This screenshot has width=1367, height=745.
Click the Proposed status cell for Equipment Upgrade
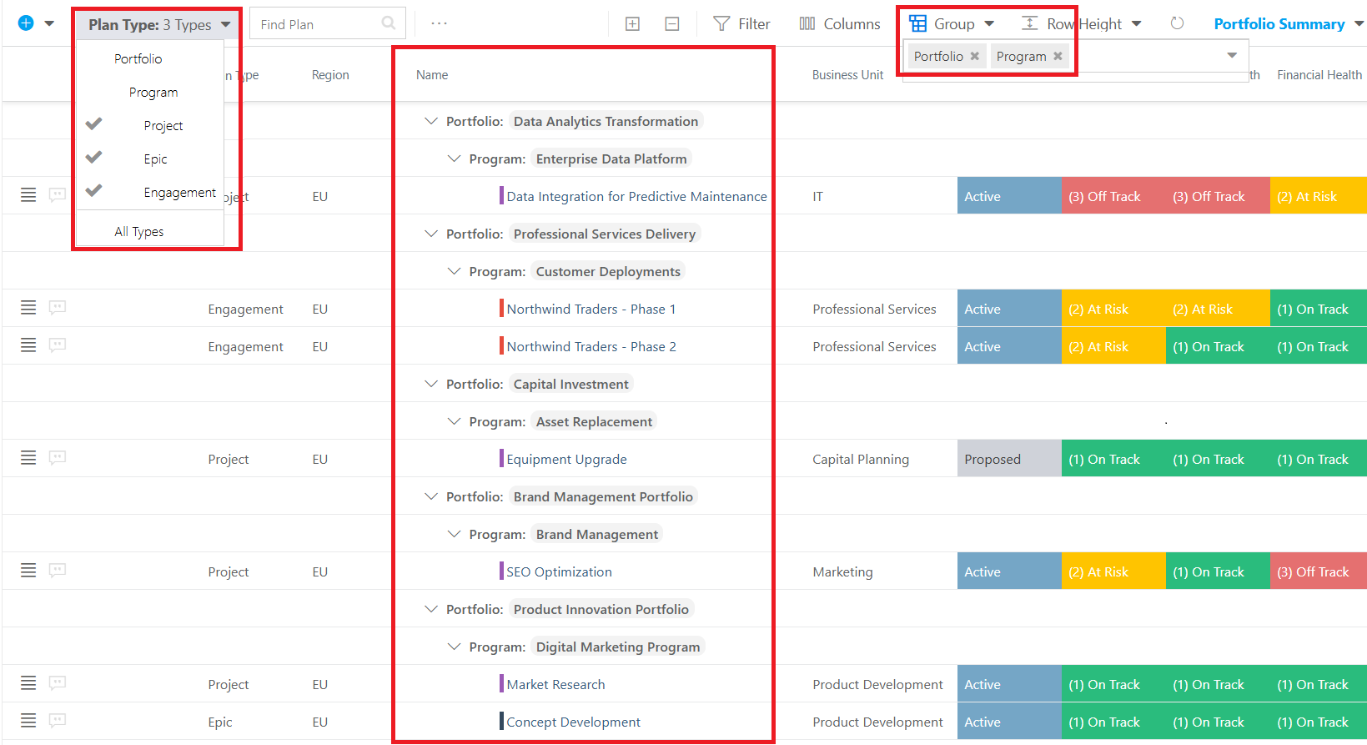[x=1009, y=459]
